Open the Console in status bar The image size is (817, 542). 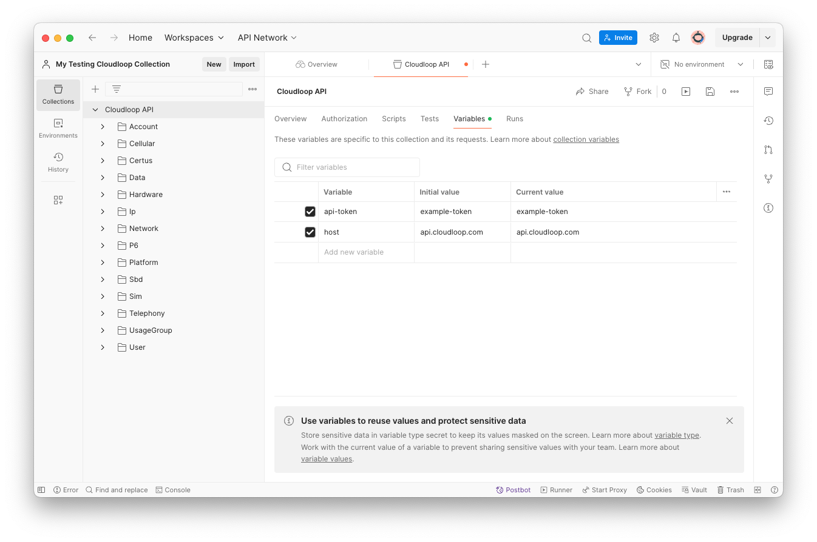click(173, 490)
